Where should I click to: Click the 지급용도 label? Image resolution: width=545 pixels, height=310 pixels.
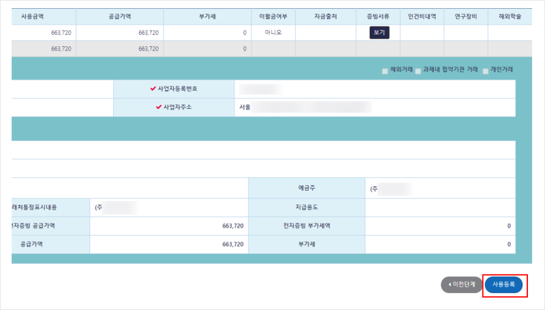tap(307, 208)
